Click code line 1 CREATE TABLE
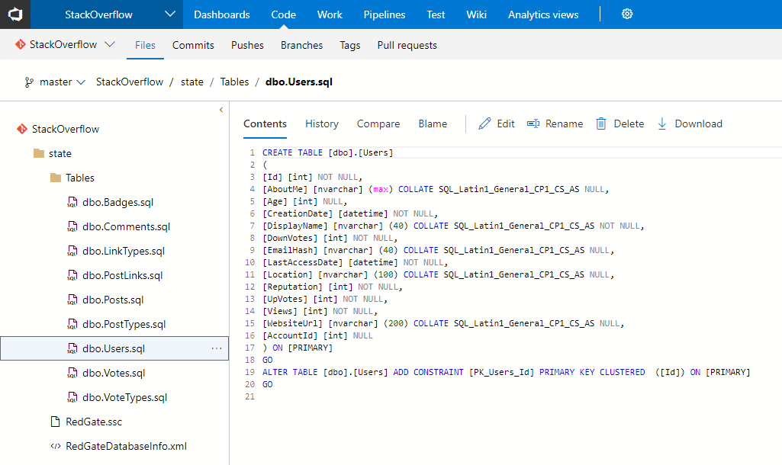The width and height of the screenshot is (782, 465). 327,152
